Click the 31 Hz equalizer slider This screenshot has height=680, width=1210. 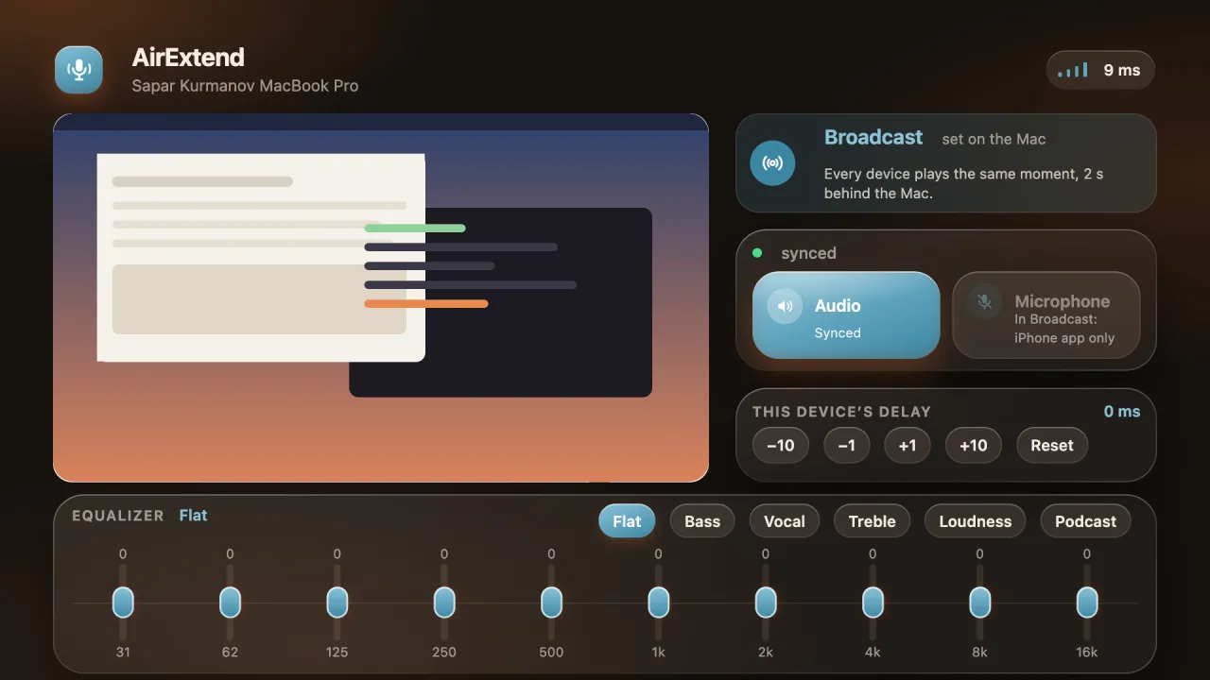click(123, 603)
